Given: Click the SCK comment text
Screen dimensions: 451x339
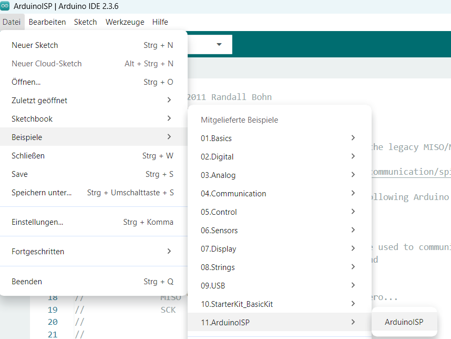Looking at the screenshot, I should point(168,310).
